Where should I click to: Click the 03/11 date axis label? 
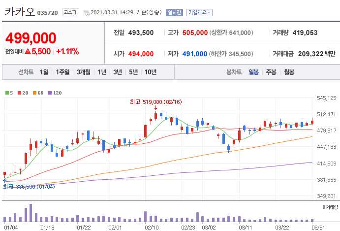(246, 228)
